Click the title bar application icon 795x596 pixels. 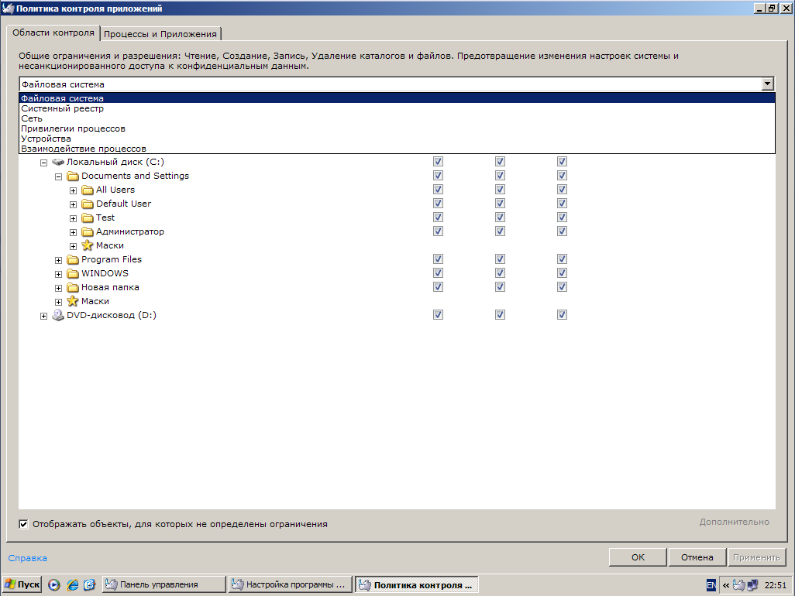coord(8,9)
